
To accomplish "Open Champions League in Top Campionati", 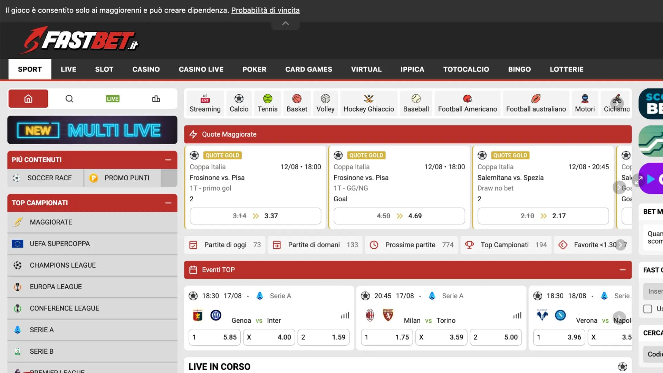I will tap(63, 265).
